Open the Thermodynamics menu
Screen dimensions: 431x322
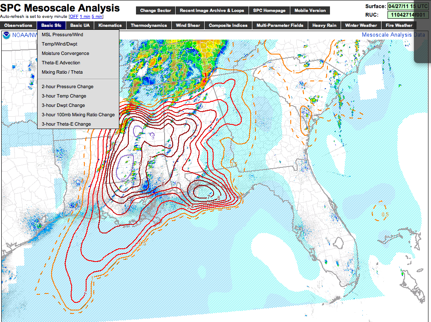tap(149, 26)
